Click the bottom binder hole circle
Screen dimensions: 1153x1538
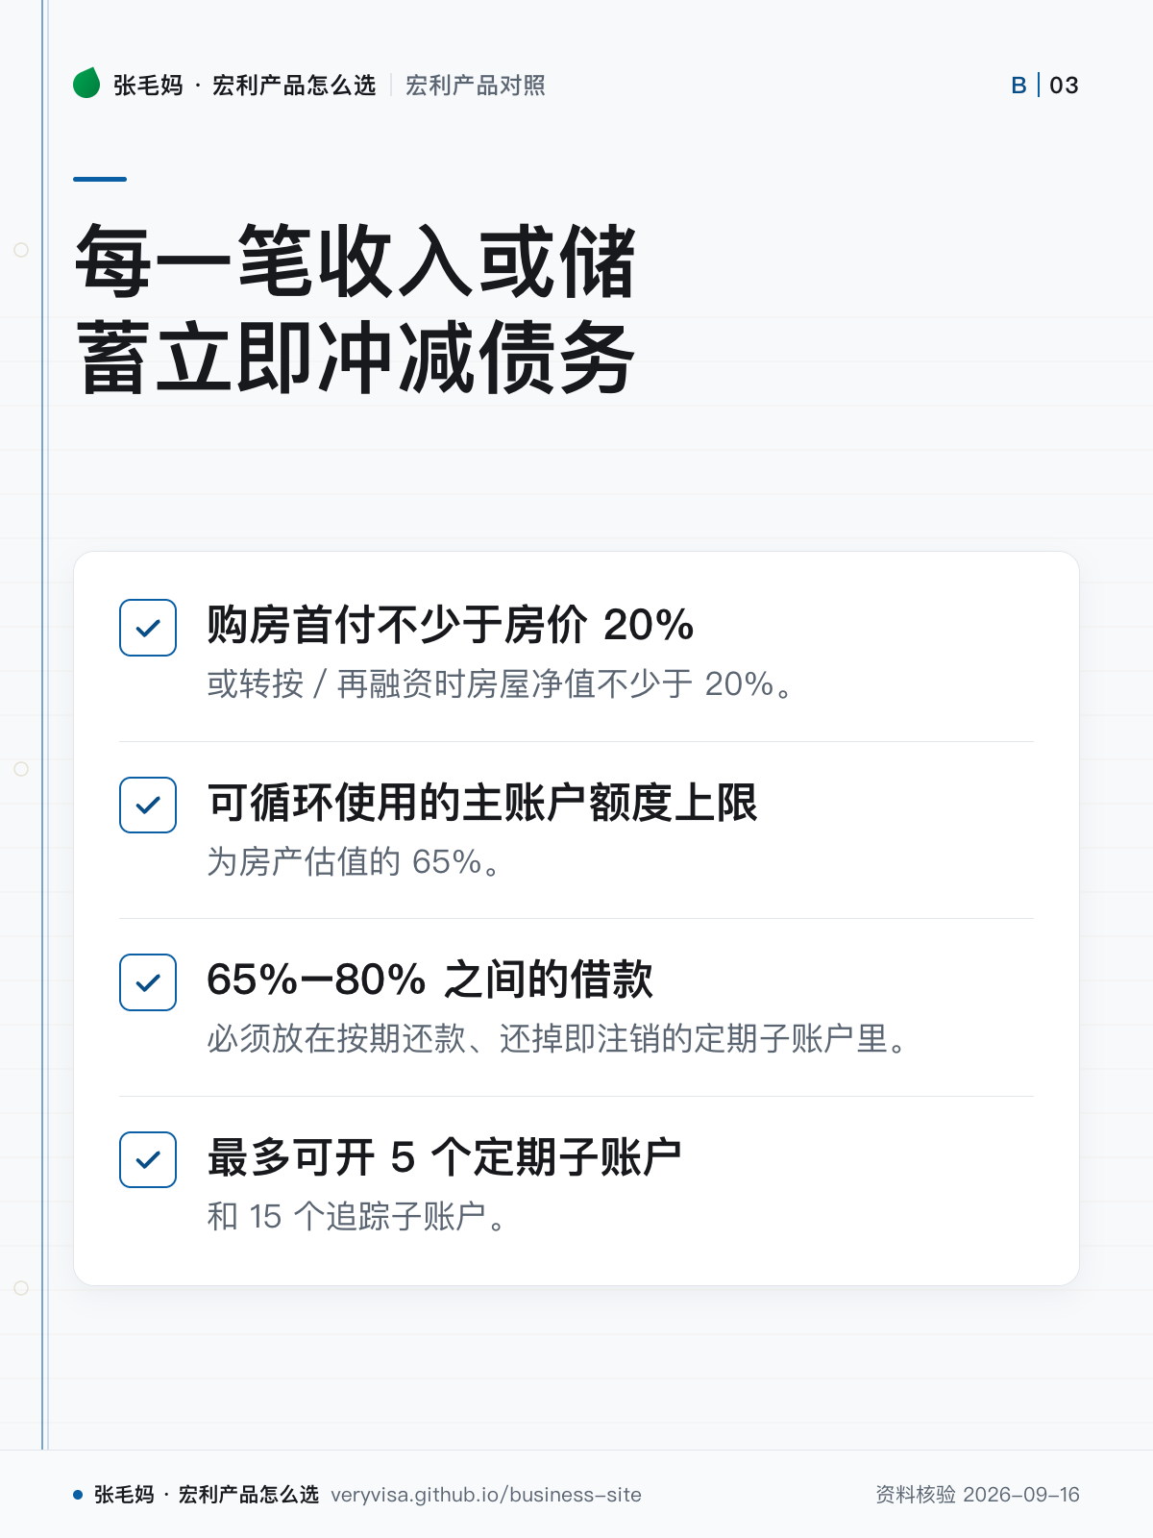21,1288
